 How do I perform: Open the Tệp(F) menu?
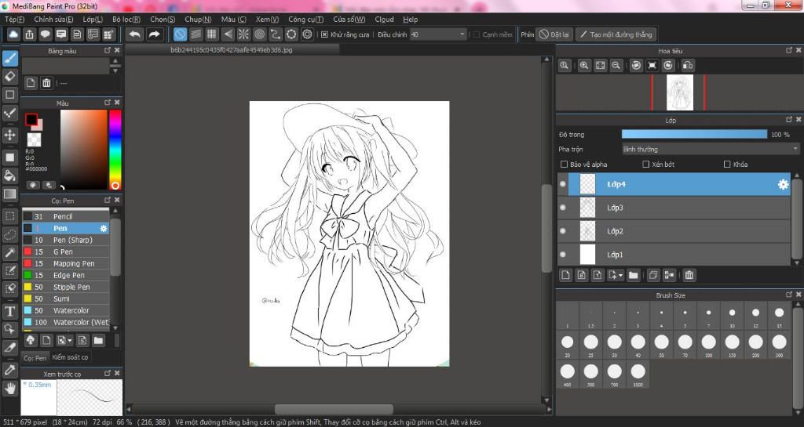coord(14,20)
